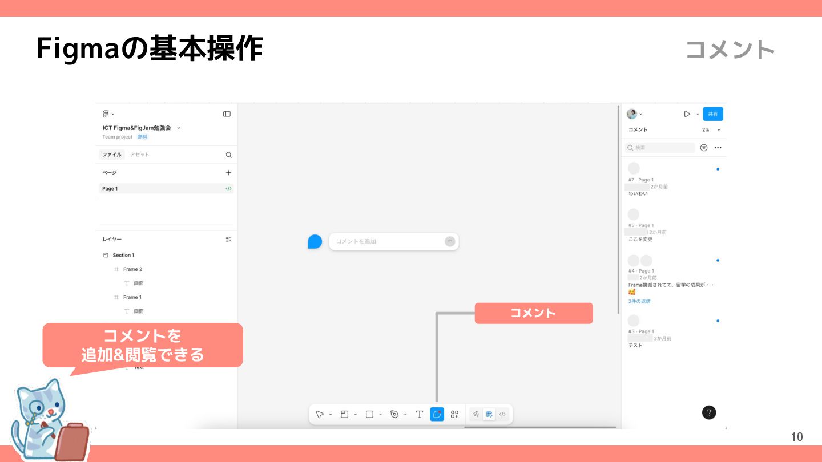This screenshot has width=822, height=462.
Task: Mark comment #4 as read dot
Action: 718,261
